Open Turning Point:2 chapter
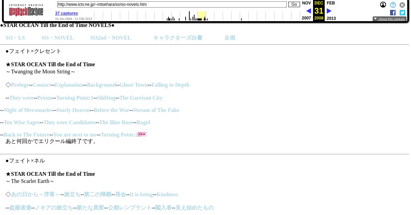This screenshot has height=215, width=411. pyautogui.click(x=119, y=135)
